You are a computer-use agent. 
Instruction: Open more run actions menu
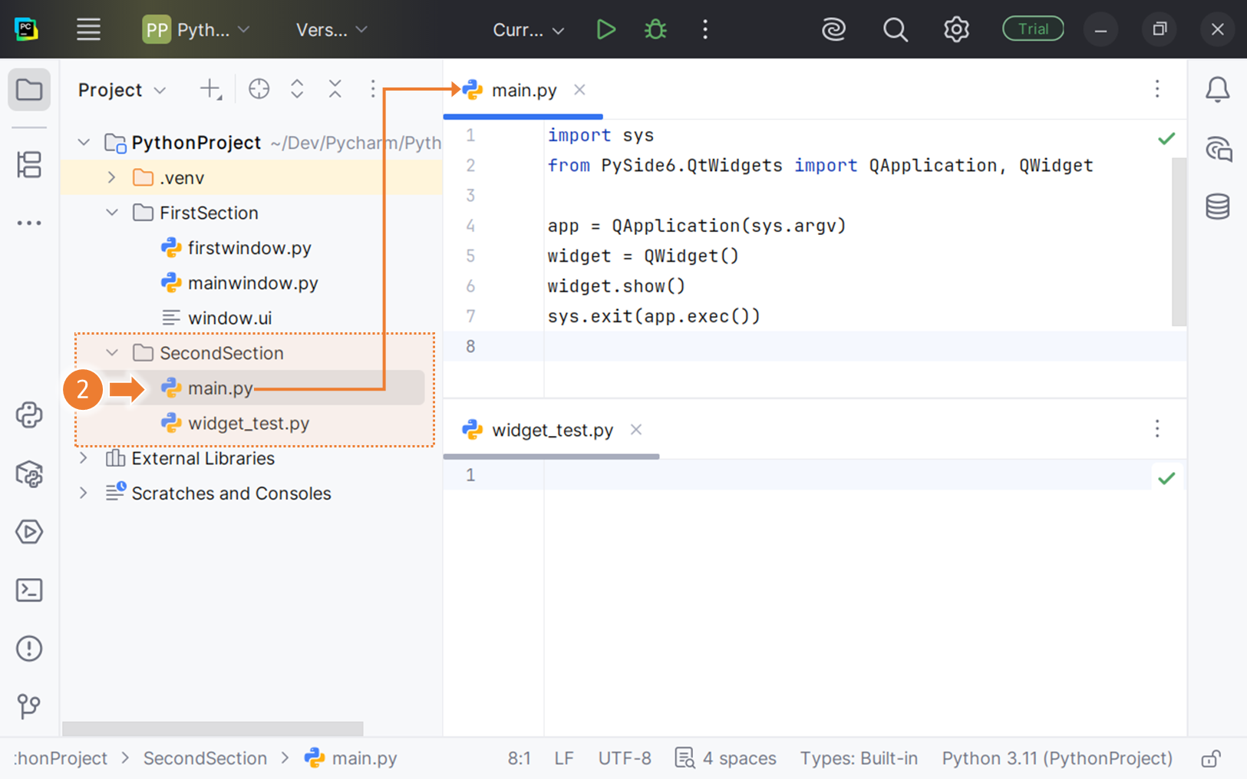(x=705, y=29)
